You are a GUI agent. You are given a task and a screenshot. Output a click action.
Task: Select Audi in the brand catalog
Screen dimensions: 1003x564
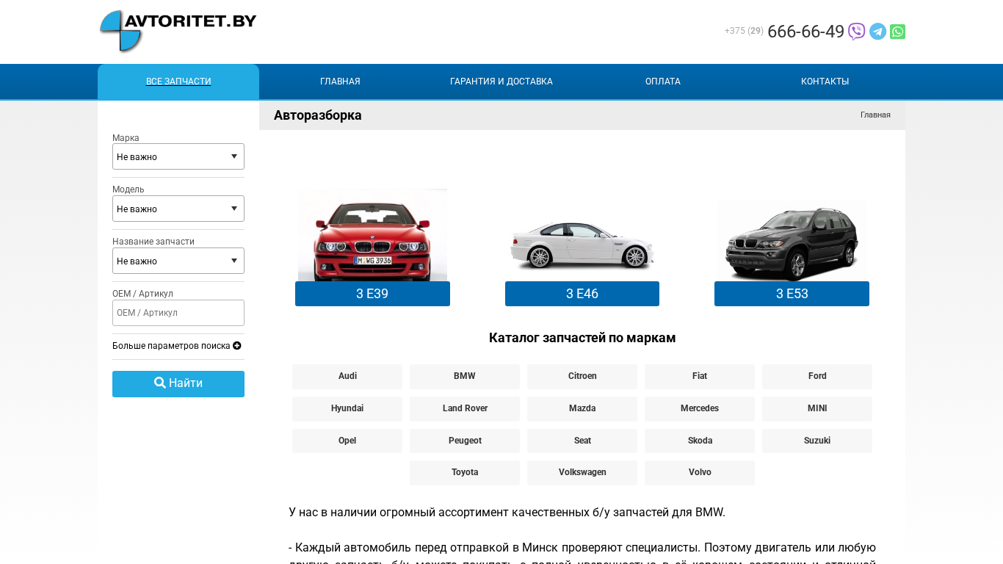click(347, 377)
